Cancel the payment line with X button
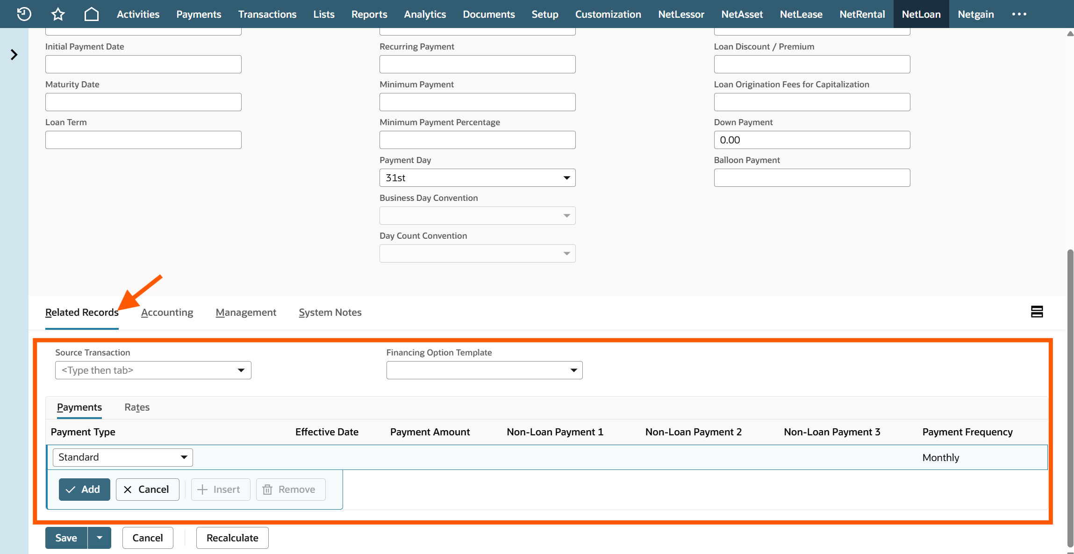1074x554 pixels. [x=147, y=489]
